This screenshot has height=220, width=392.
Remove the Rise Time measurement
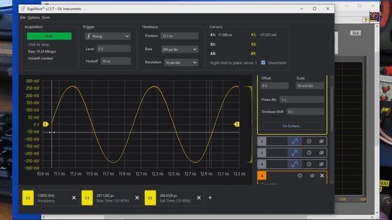coord(137,197)
